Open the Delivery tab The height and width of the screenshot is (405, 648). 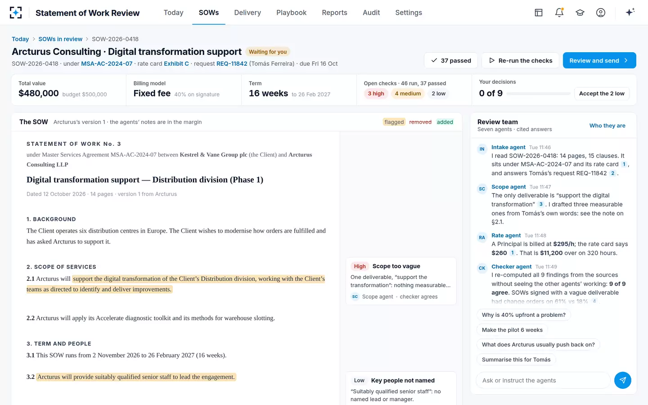pos(247,13)
